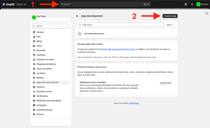Follow the custom apps link
Image resolution: width=210 pixels, height=128 pixels.
click(x=134, y=103)
